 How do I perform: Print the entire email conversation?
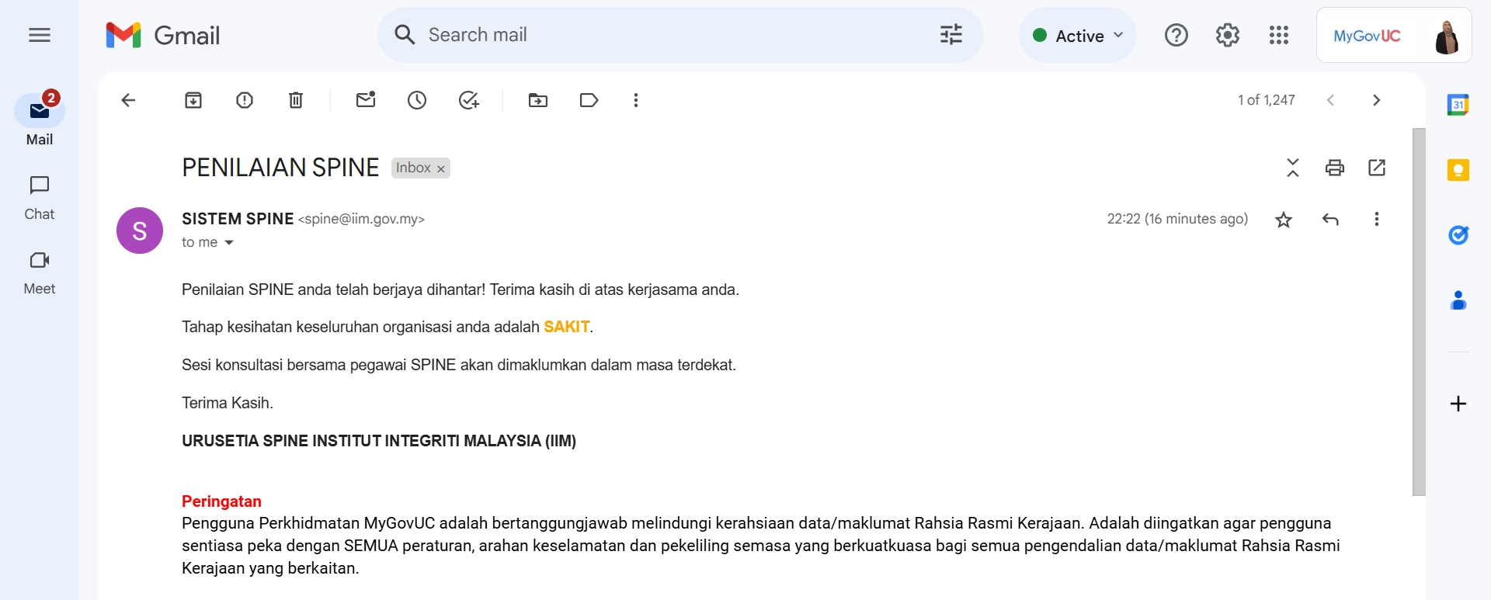pos(1334,168)
